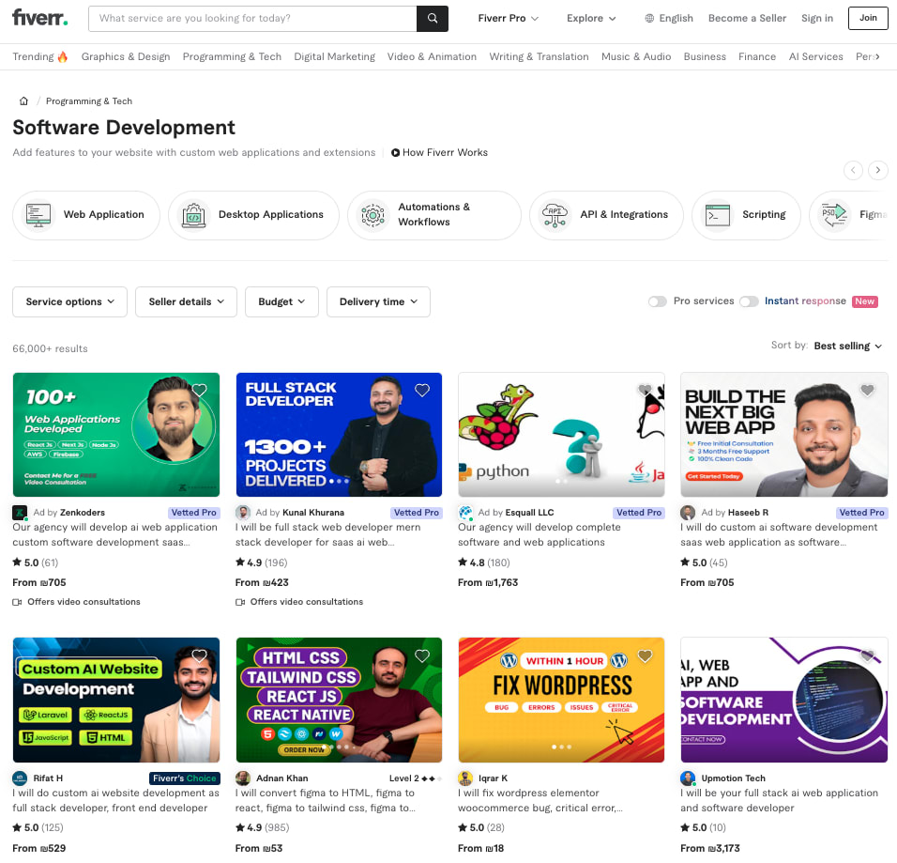897x863 pixels.
Task: Click Zenkoders seller avatar
Action: 20,513
